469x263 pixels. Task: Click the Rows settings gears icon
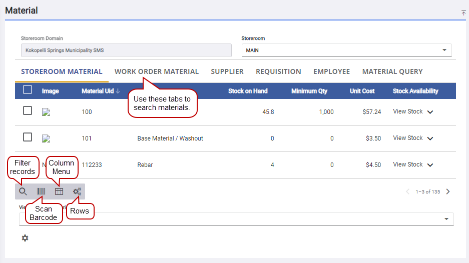coord(77,191)
